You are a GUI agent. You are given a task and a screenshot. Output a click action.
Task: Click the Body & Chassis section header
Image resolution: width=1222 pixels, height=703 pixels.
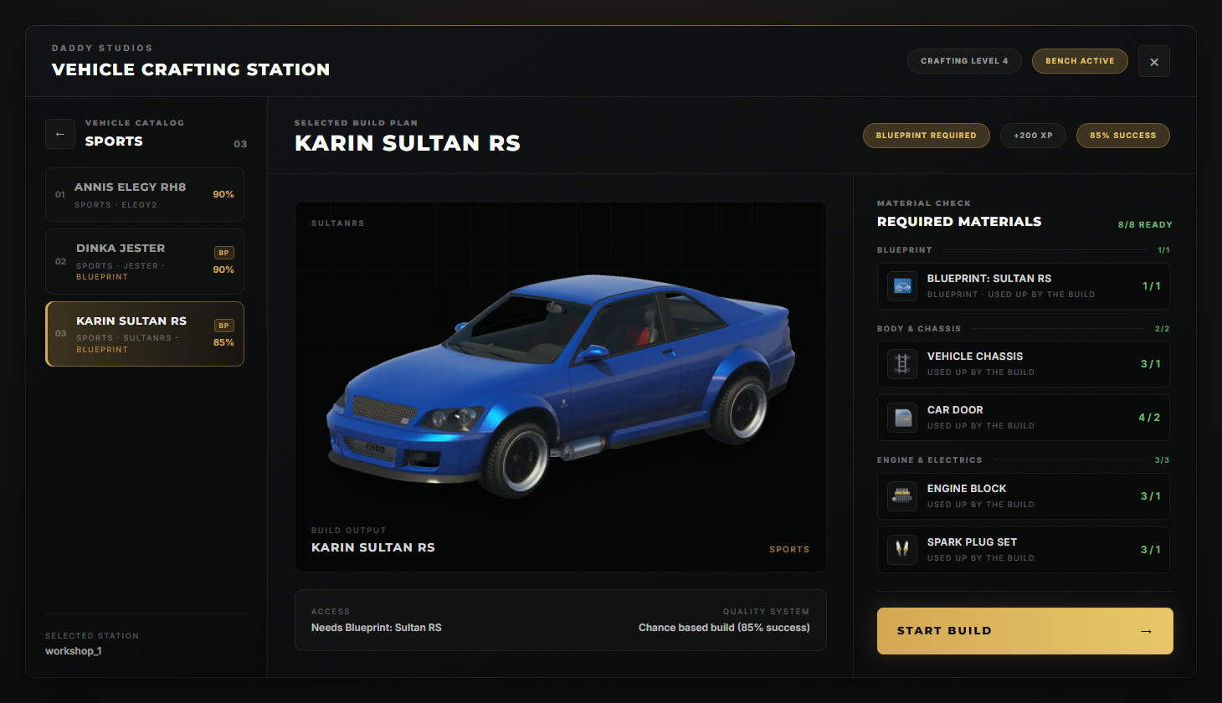coord(919,329)
